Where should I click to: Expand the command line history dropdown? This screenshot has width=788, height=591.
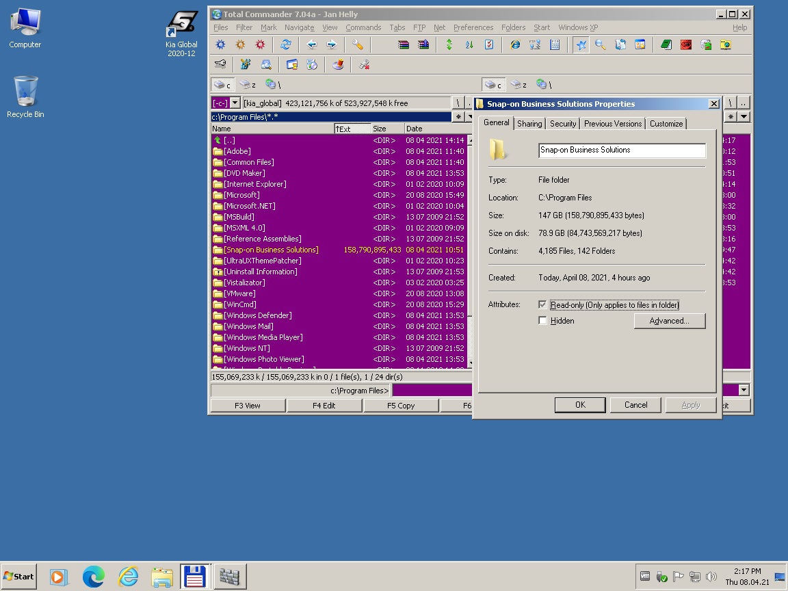tap(744, 390)
